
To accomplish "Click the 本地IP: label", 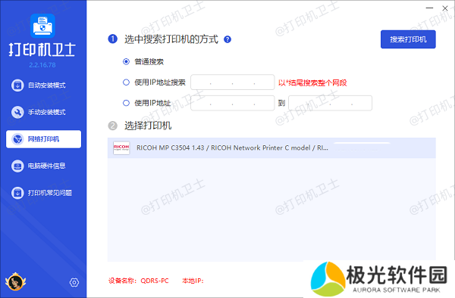I will pyautogui.click(x=193, y=281).
